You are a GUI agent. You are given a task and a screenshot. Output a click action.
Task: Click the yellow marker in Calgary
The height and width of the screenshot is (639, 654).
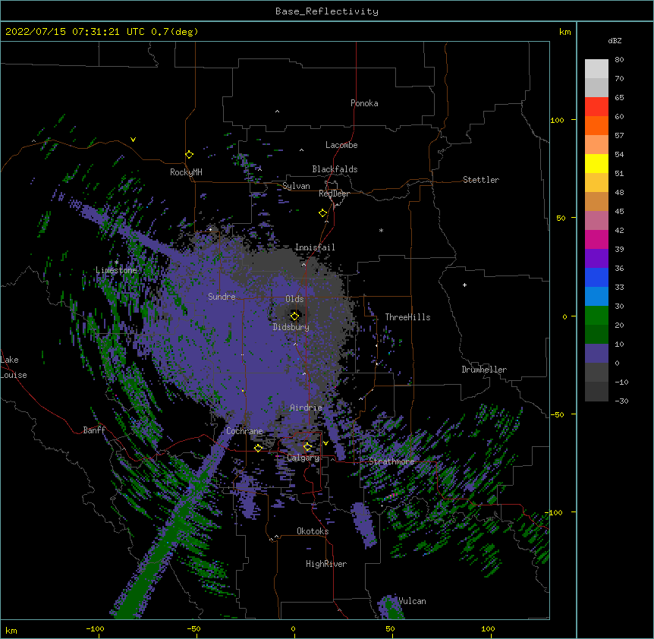coord(307,447)
